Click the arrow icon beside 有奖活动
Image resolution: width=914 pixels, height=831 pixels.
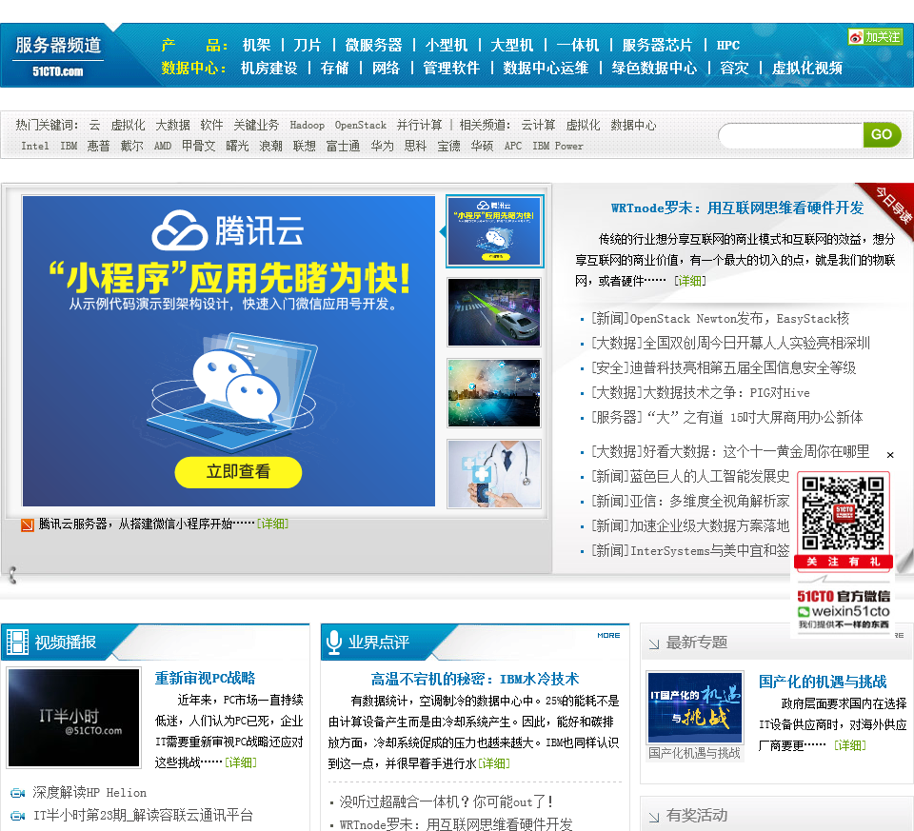[x=654, y=817]
